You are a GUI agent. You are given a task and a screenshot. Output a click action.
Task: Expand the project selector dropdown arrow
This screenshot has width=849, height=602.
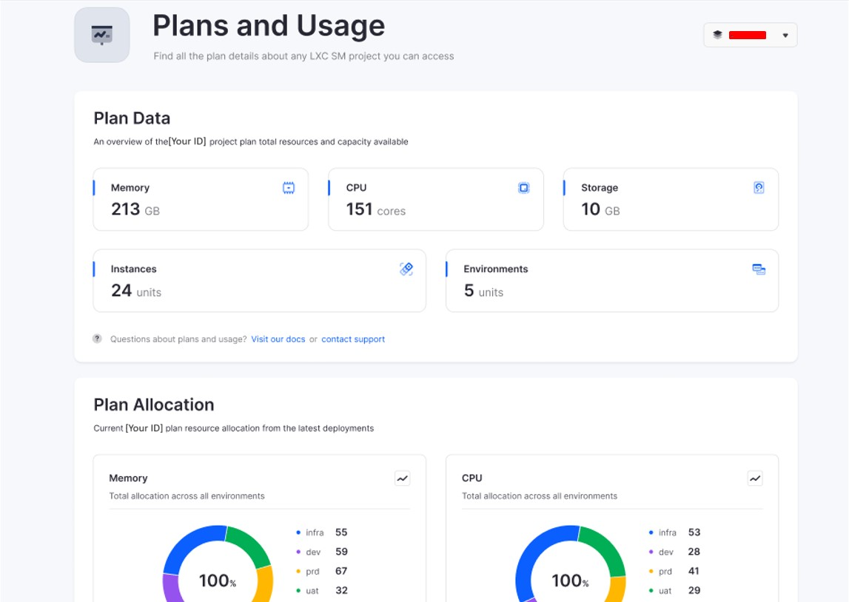pos(785,35)
